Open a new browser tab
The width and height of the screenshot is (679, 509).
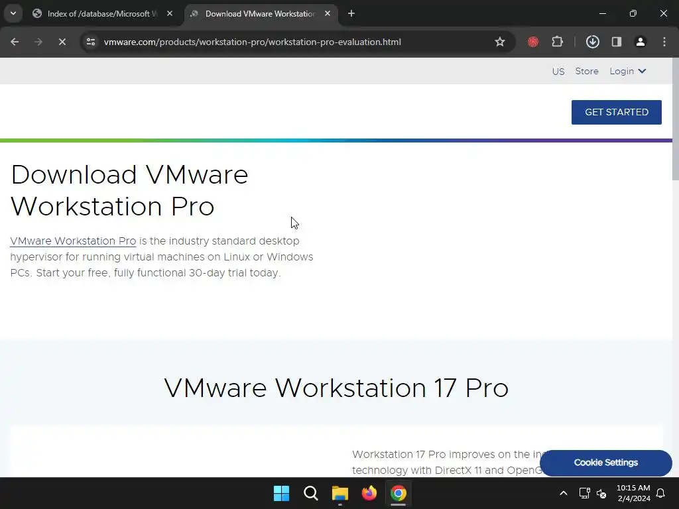click(x=351, y=14)
